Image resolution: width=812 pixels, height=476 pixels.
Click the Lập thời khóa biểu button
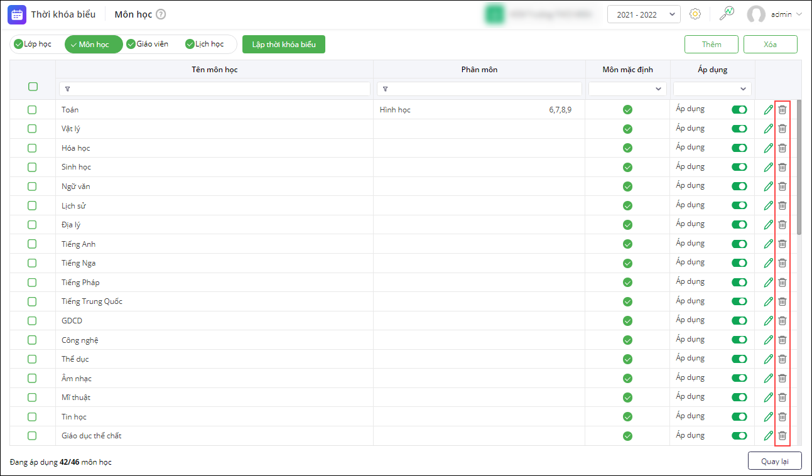284,44
